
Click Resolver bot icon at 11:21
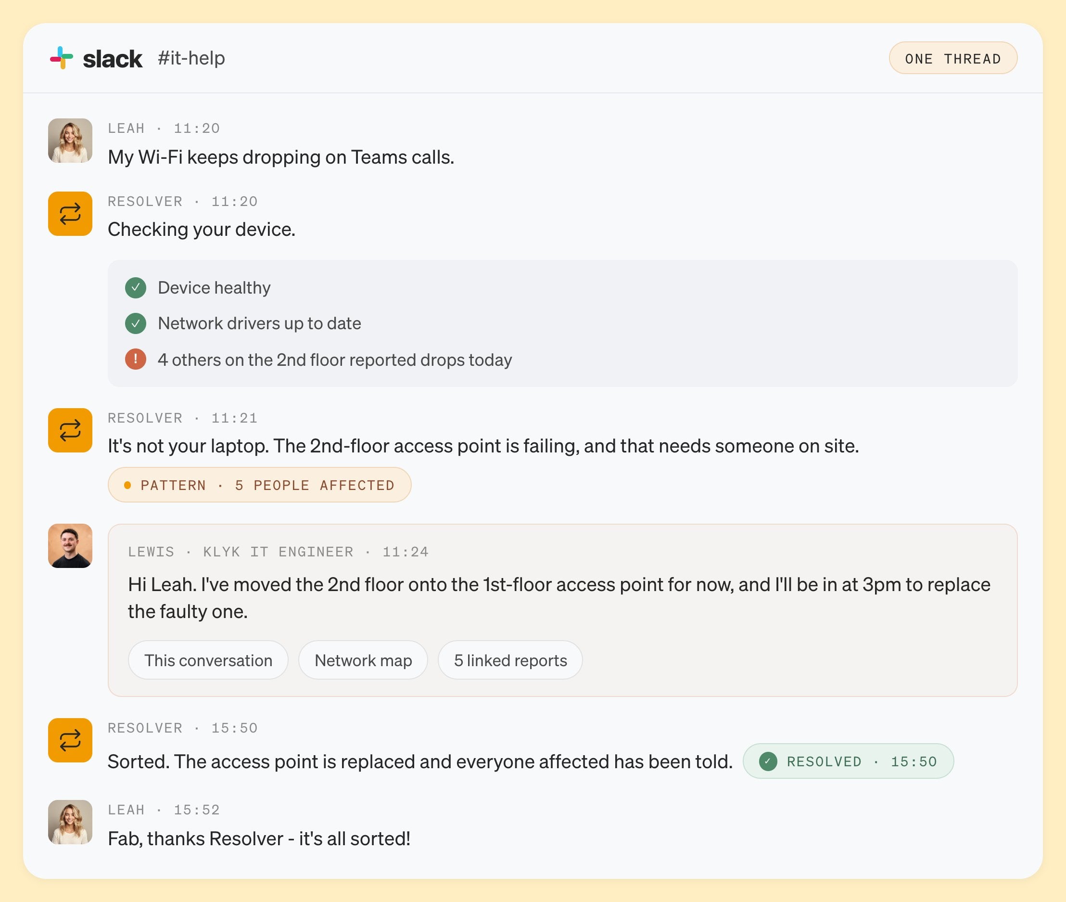(70, 430)
